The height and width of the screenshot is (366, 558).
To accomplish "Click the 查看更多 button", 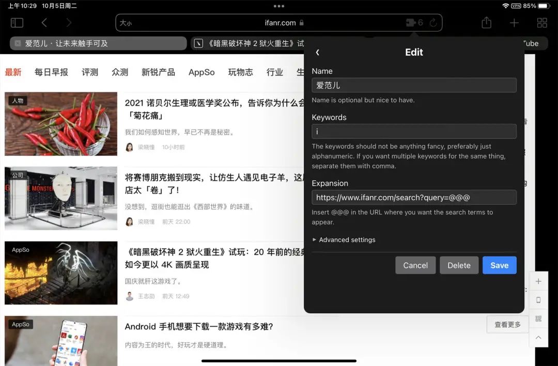I will click(507, 324).
